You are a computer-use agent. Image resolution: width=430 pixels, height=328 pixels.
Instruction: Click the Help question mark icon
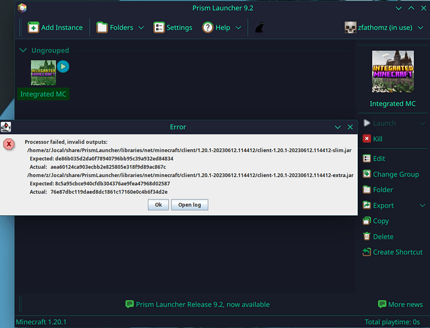click(207, 28)
